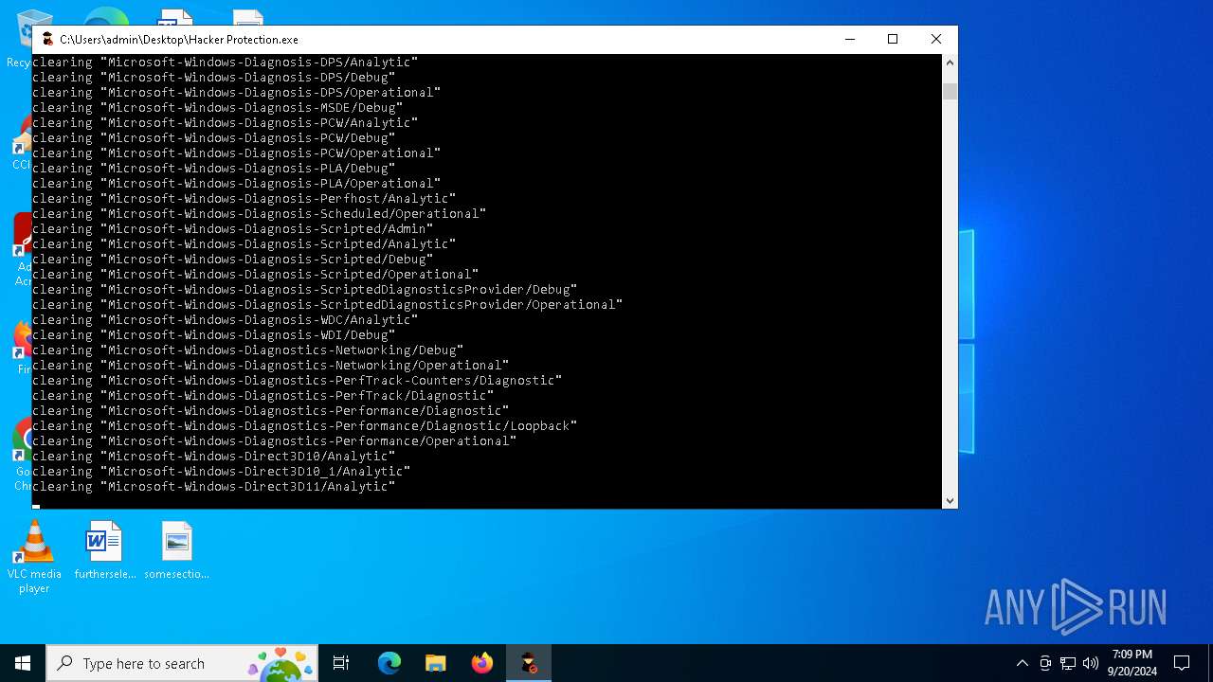The height and width of the screenshot is (682, 1213).
Task: Click the line "Microsoft-Windows-Diagnosis-PCW/Operational"
Action: coord(237,153)
